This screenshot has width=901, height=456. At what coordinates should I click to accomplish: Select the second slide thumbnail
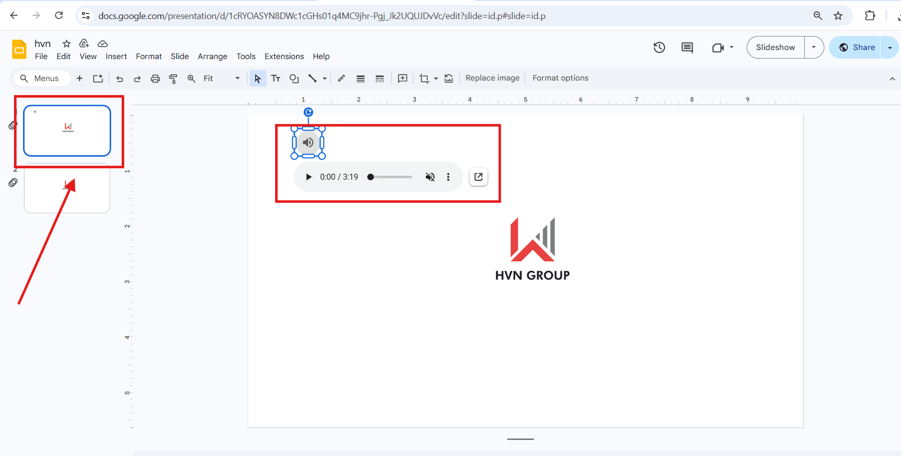[67, 189]
